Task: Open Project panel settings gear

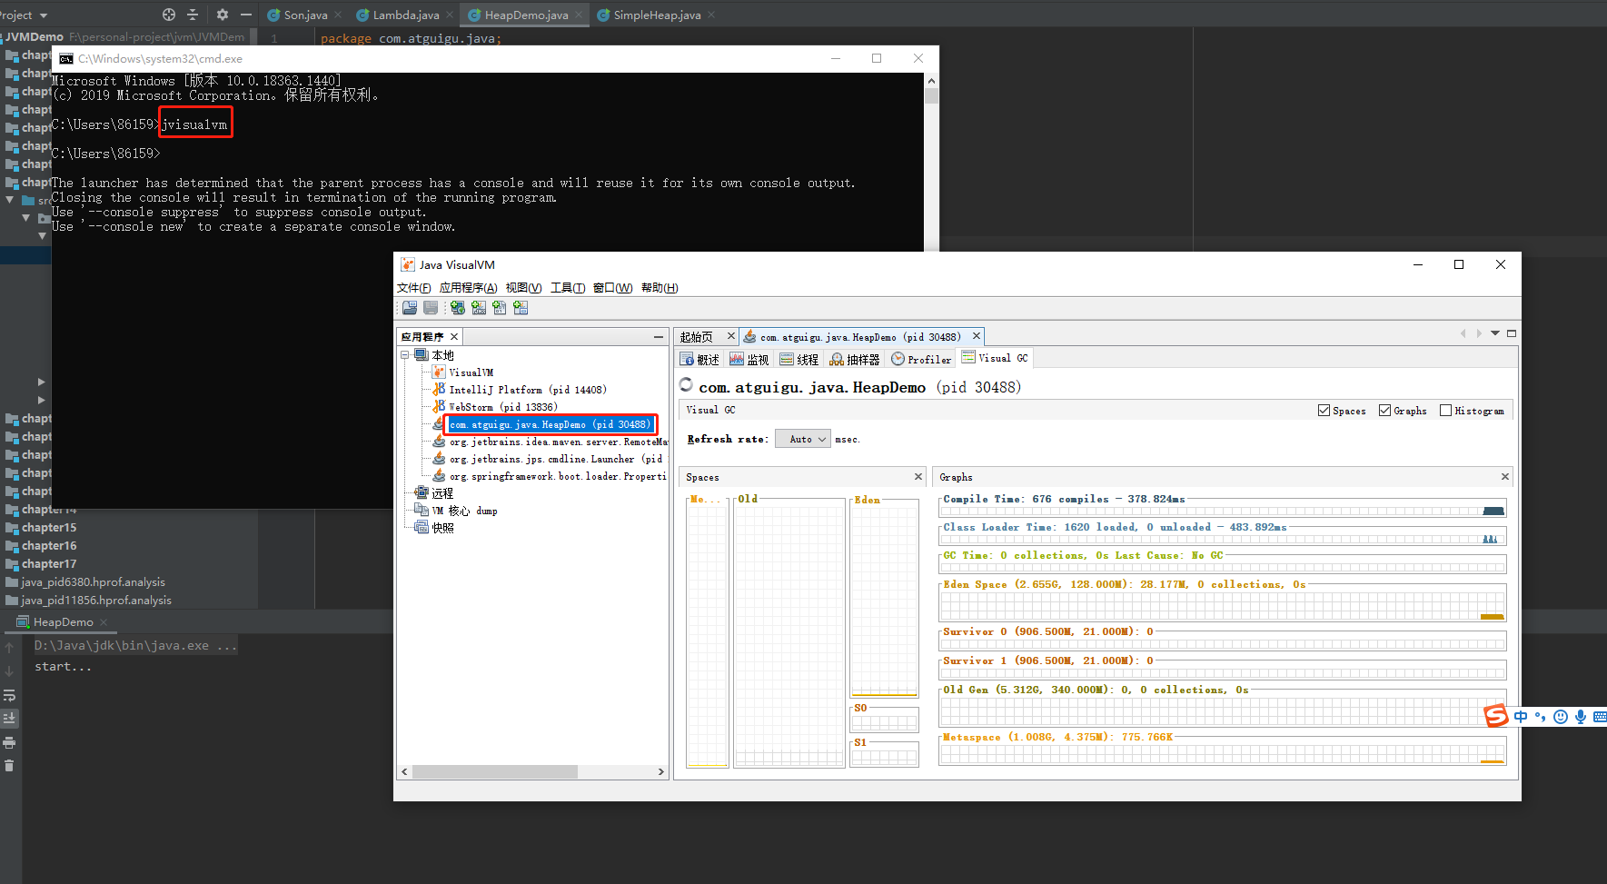Action: (222, 15)
